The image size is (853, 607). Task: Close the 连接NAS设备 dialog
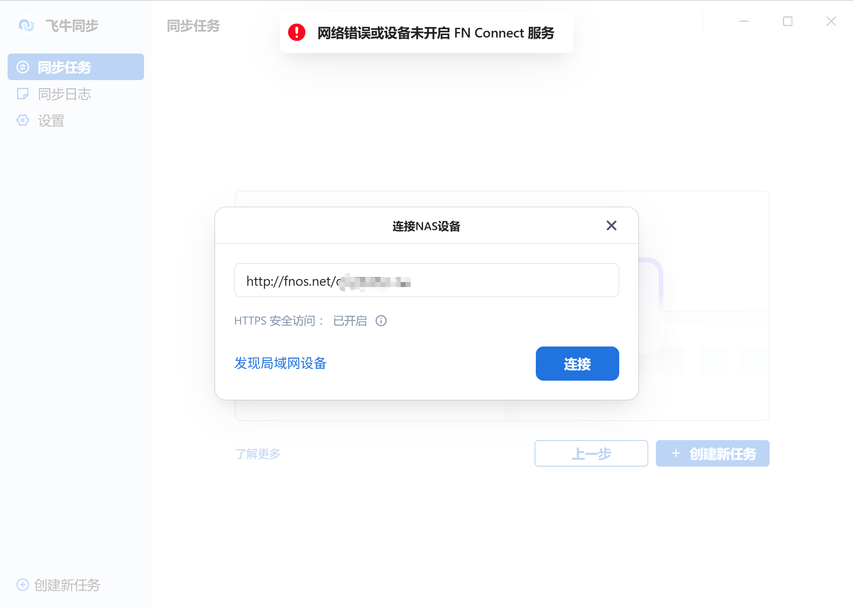[611, 226]
